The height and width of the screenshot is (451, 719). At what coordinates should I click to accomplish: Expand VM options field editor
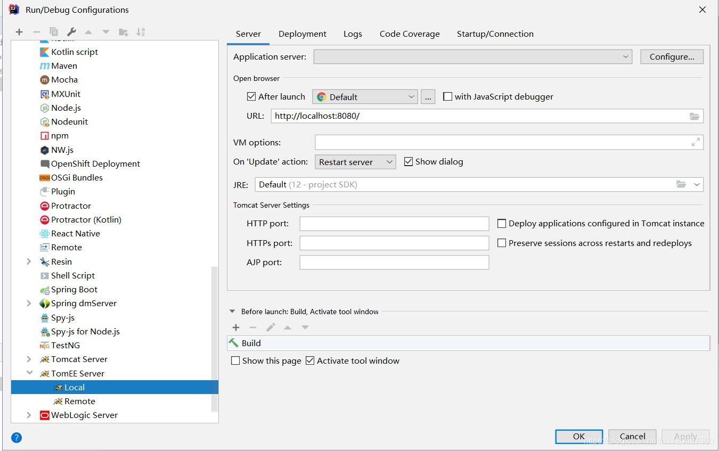(x=696, y=142)
